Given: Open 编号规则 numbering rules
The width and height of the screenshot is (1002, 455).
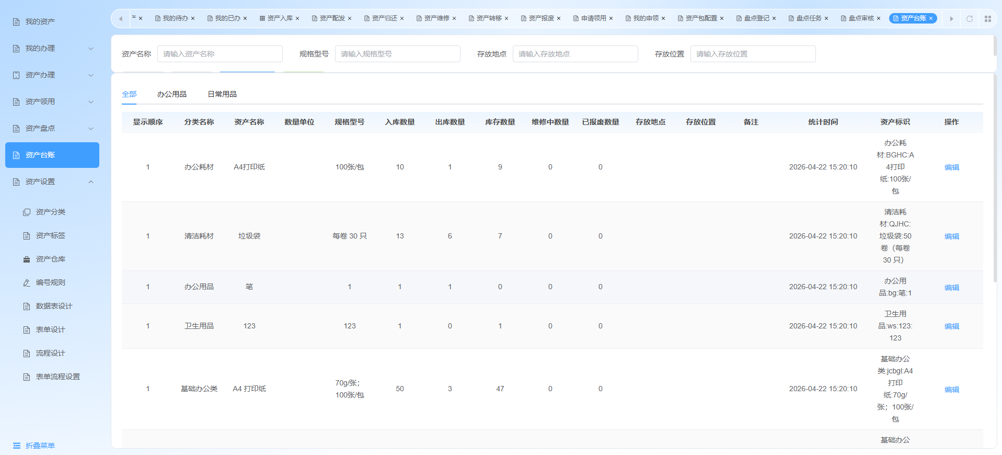Looking at the screenshot, I should click(x=51, y=283).
